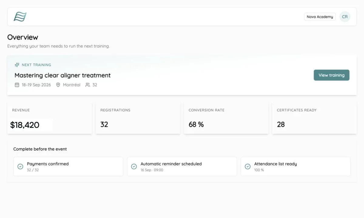Click the 100 % attendance value
Viewport: 364px width, 218px height.
coord(259,170)
